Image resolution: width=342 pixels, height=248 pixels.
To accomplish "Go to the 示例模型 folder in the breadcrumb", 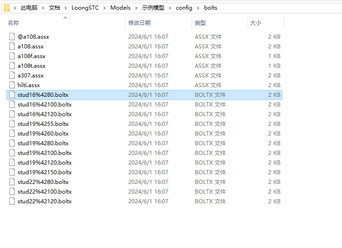I will 153,8.
